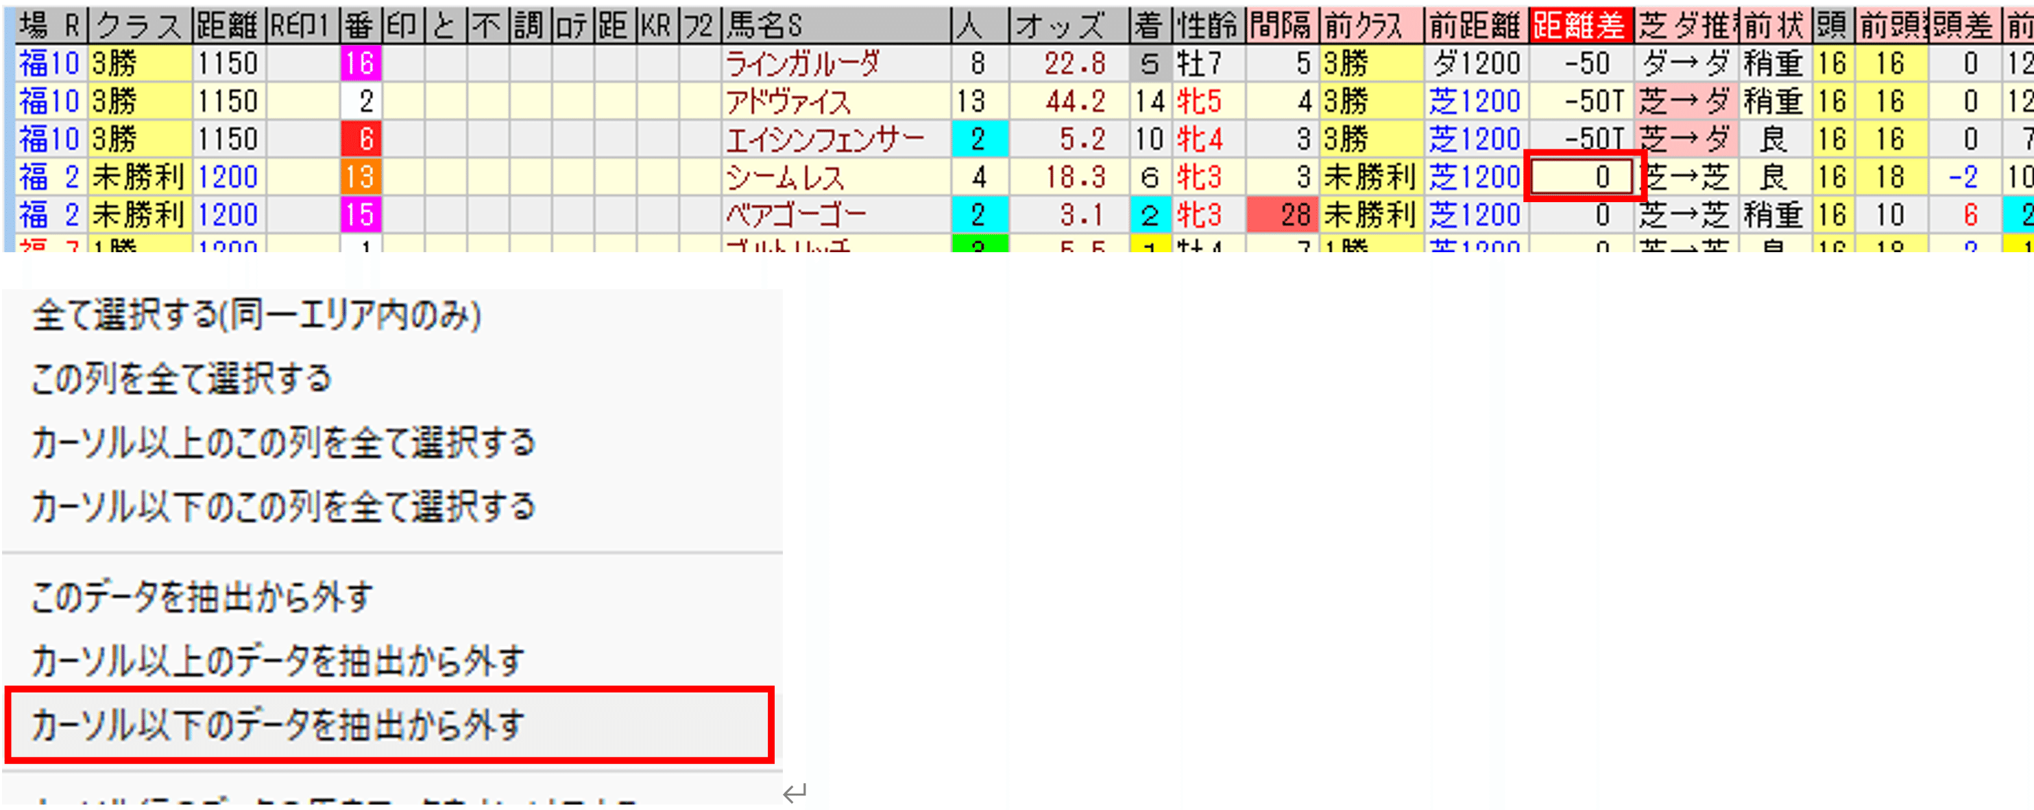Image resolution: width=2034 pixels, height=810 pixels.
Task: Click the 前状 column header
Action: tap(1775, 26)
